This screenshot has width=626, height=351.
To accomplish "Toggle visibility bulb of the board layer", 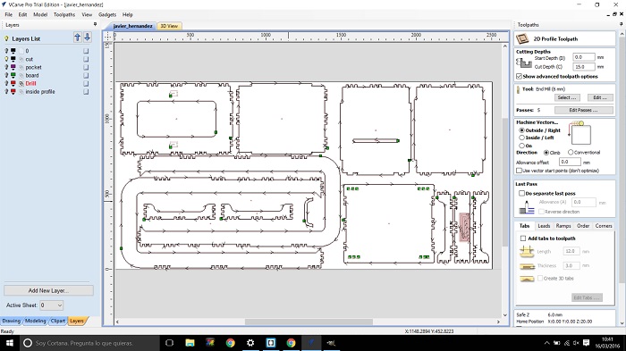I will point(6,75).
